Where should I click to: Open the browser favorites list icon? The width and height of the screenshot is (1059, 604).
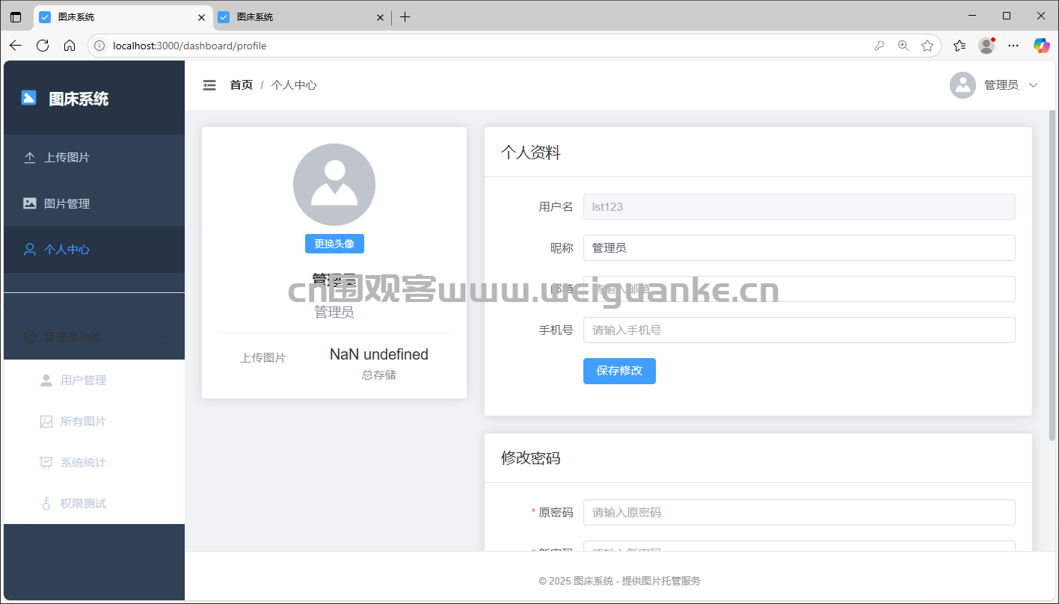click(960, 46)
